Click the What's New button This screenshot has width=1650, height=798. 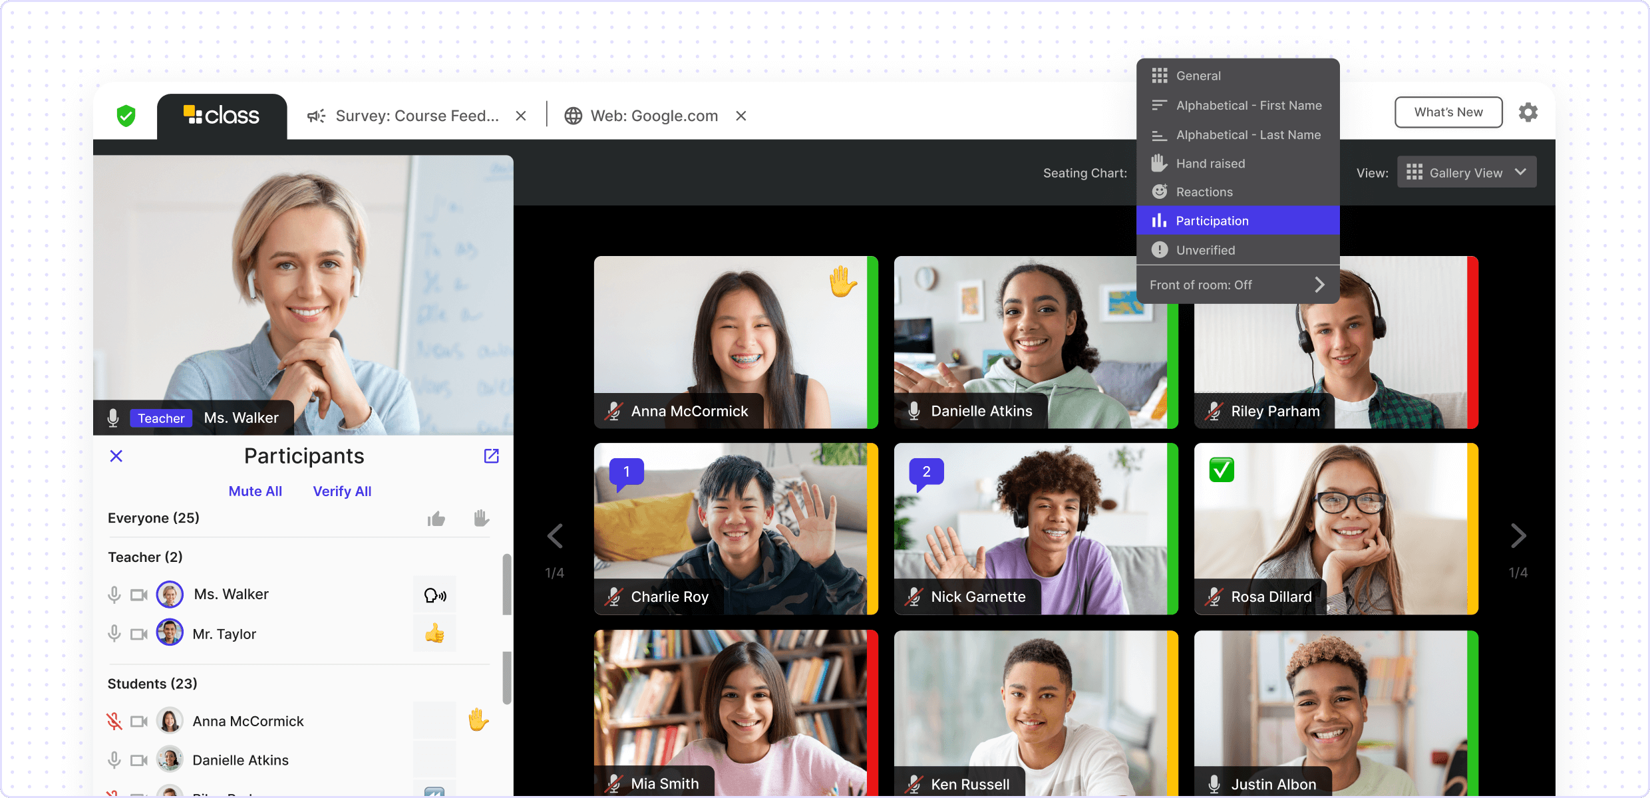click(x=1448, y=112)
